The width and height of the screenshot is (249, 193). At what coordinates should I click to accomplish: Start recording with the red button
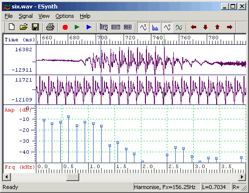coord(65,27)
